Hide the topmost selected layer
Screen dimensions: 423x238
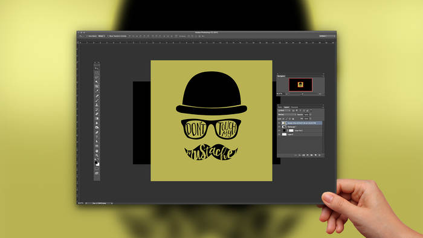tap(279, 123)
